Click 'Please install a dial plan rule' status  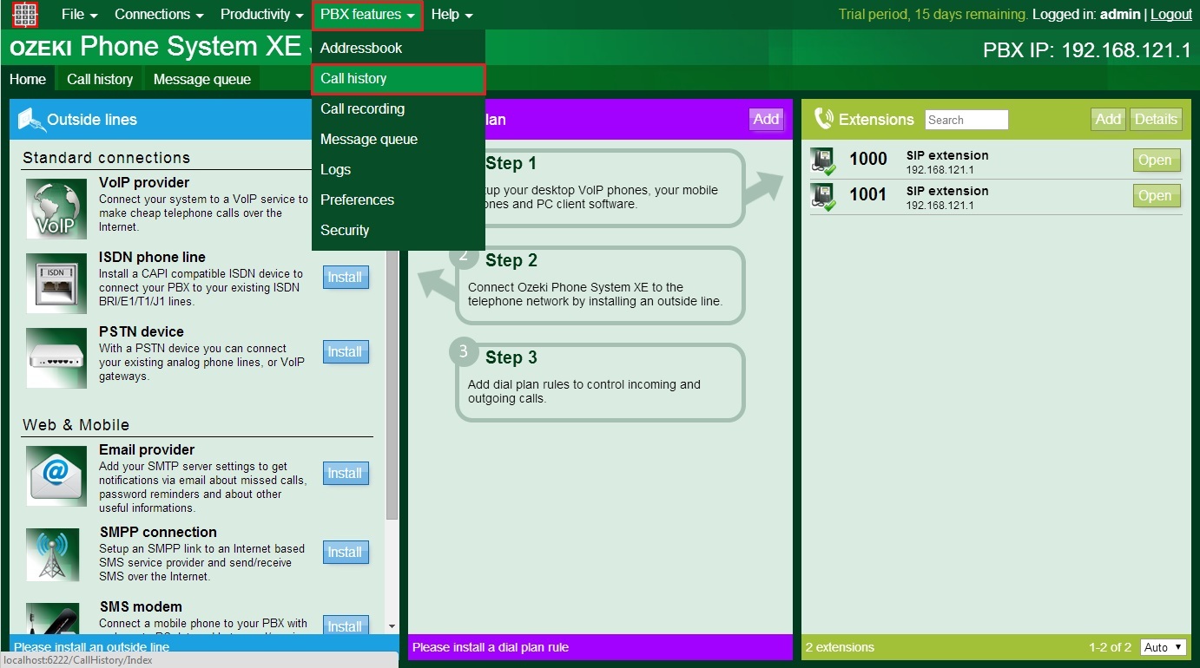pyautogui.click(x=491, y=647)
